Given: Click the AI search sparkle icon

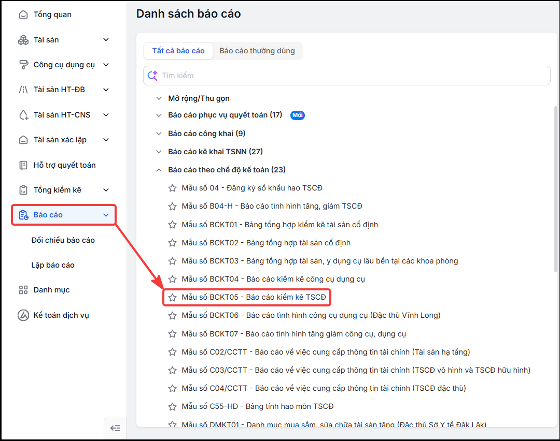Looking at the screenshot, I should (152, 76).
